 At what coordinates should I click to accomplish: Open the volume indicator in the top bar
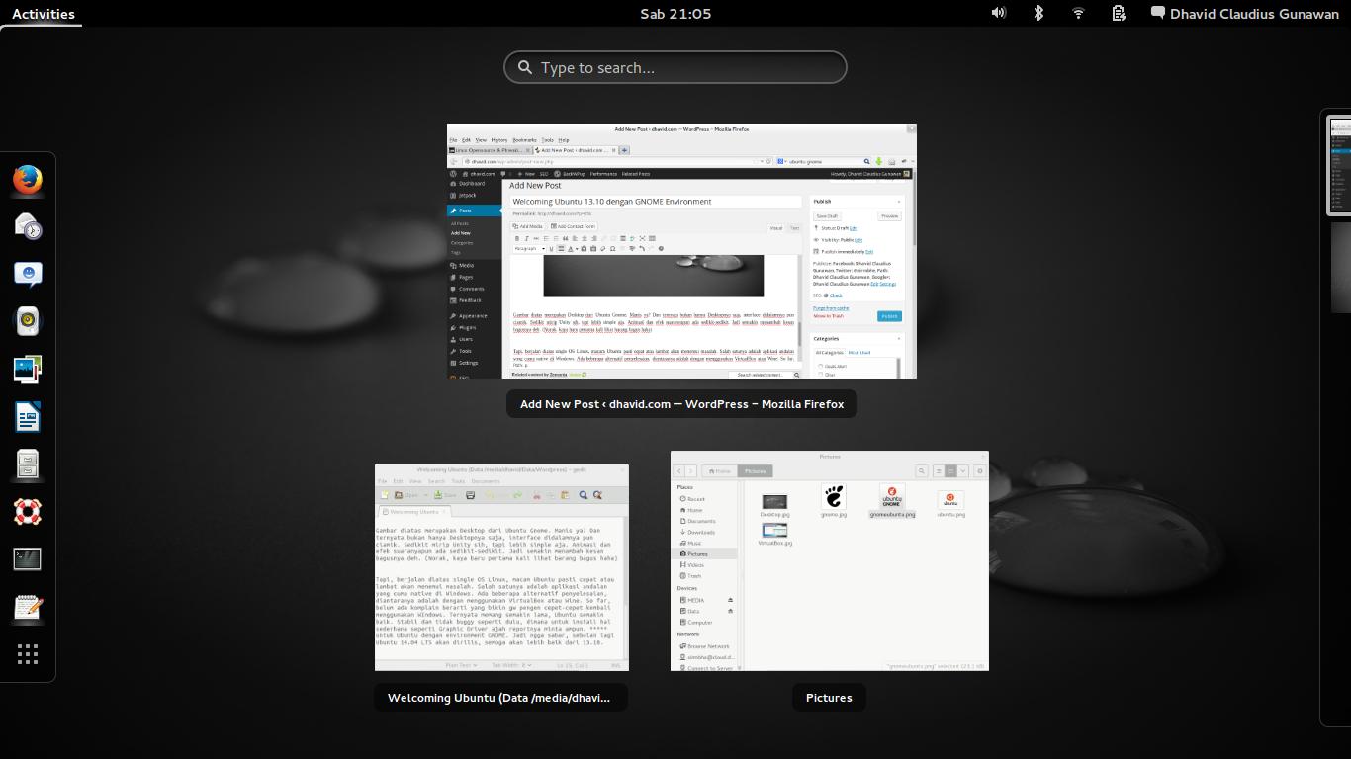click(x=999, y=13)
